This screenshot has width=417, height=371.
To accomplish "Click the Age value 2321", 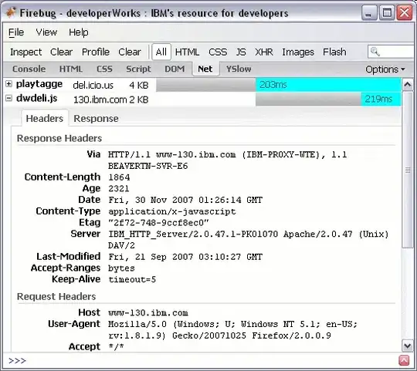I will point(119,189).
